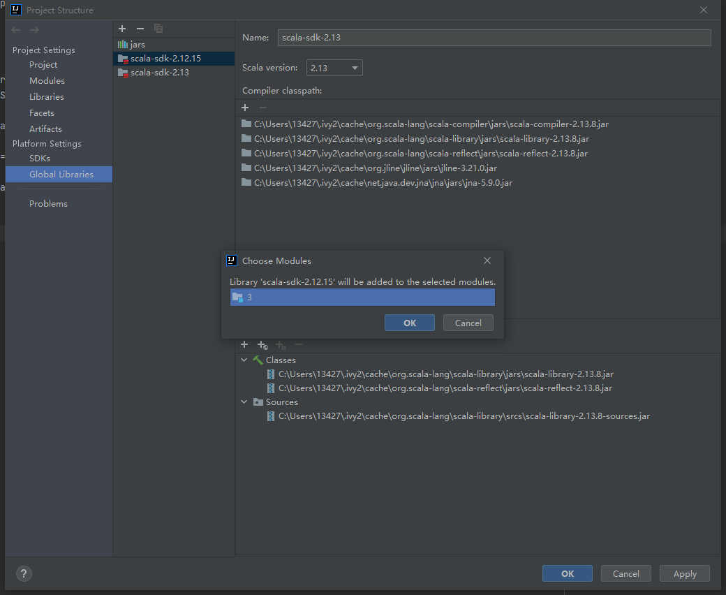Open Artifacts settings section
The width and height of the screenshot is (726, 595).
point(45,128)
